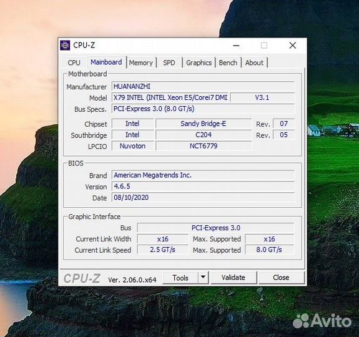Click the Validate button

tap(234, 277)
